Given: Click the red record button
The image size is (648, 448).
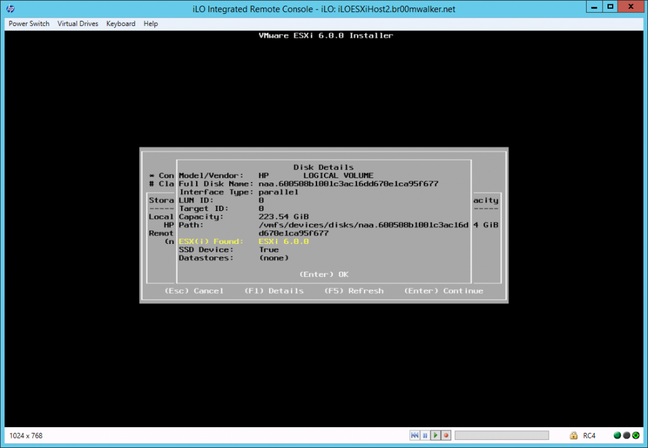Looking at the screenshot, I should click(446, 435).
